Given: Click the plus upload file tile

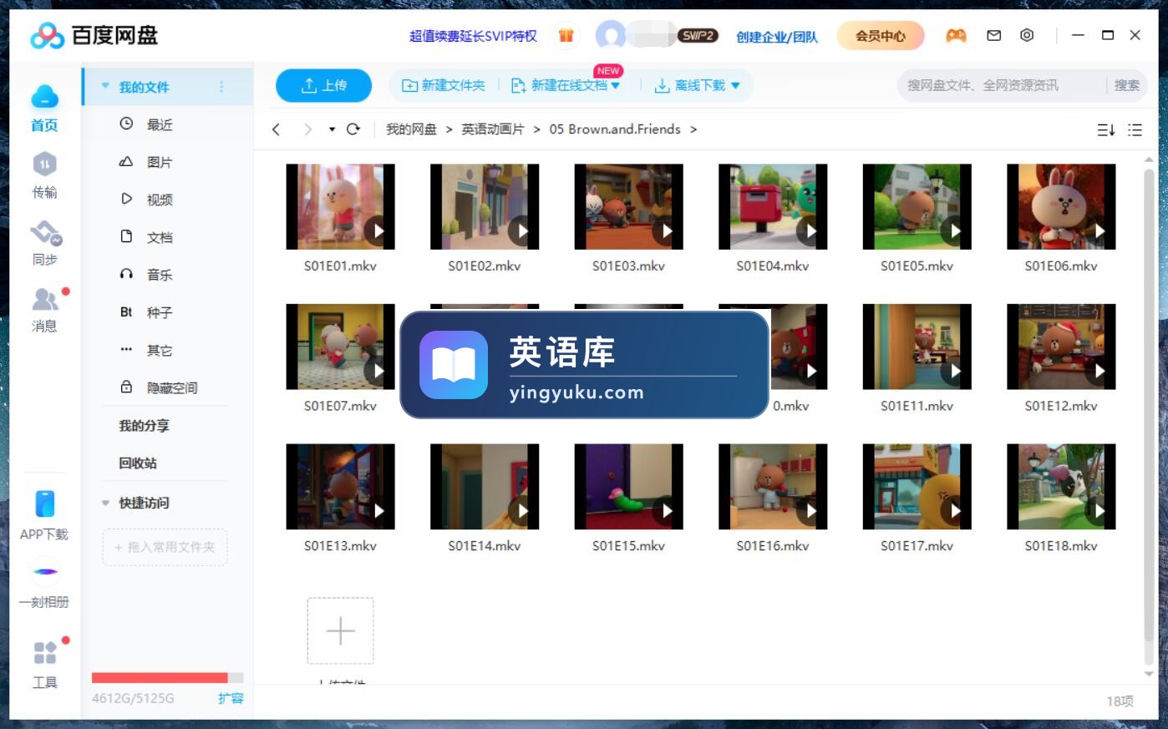Looking at the screenshot, I should 340,630.
